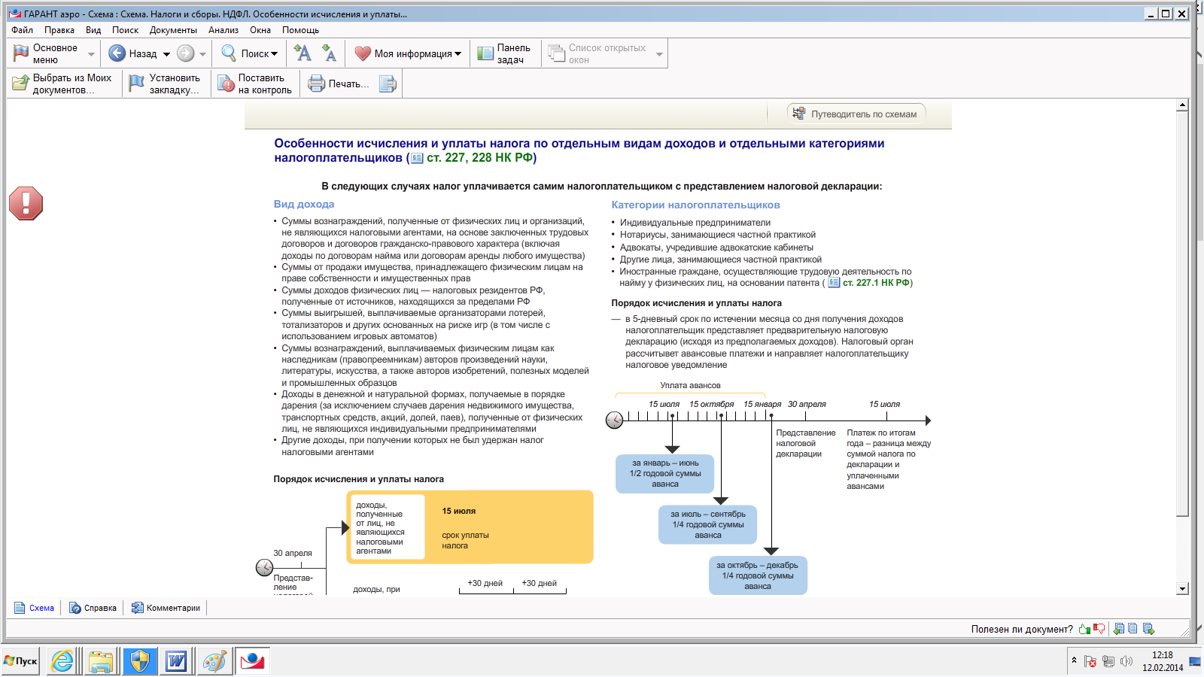Open the Назад history dropdown arrow

pyautogui.click(x=166, y=54)
